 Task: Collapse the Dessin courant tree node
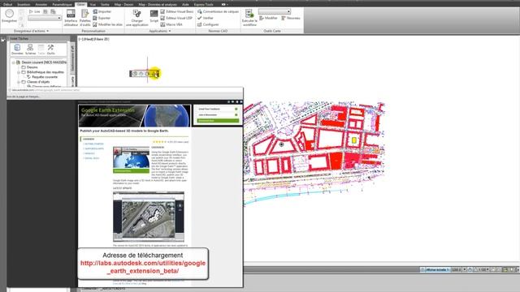14,62
